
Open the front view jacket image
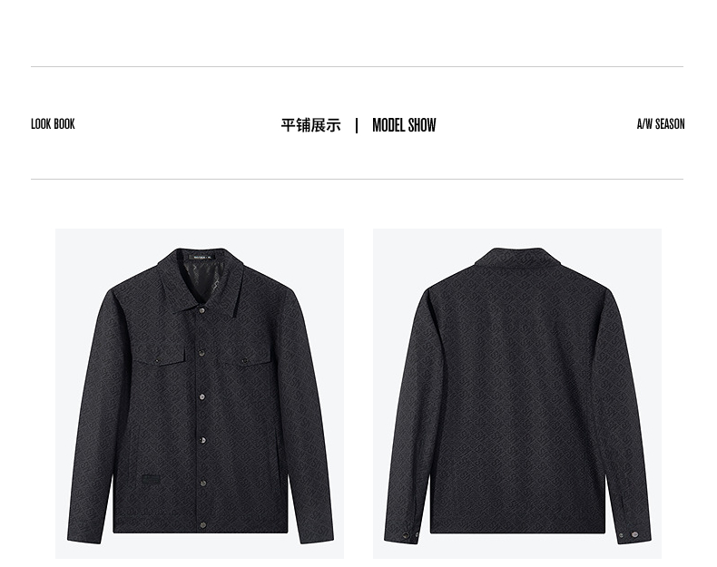pyautogui.click(x=200, y=394)
